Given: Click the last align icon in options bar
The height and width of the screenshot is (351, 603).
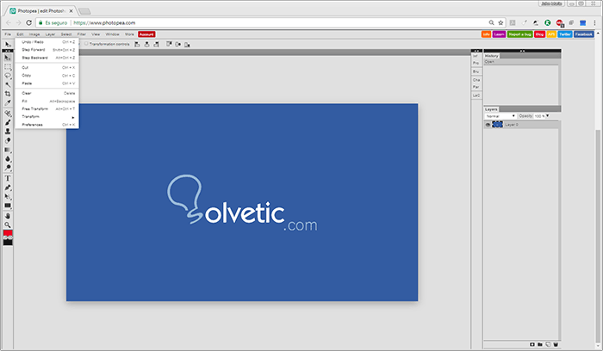Looking at the screenshot, I should tap(187, 45).
